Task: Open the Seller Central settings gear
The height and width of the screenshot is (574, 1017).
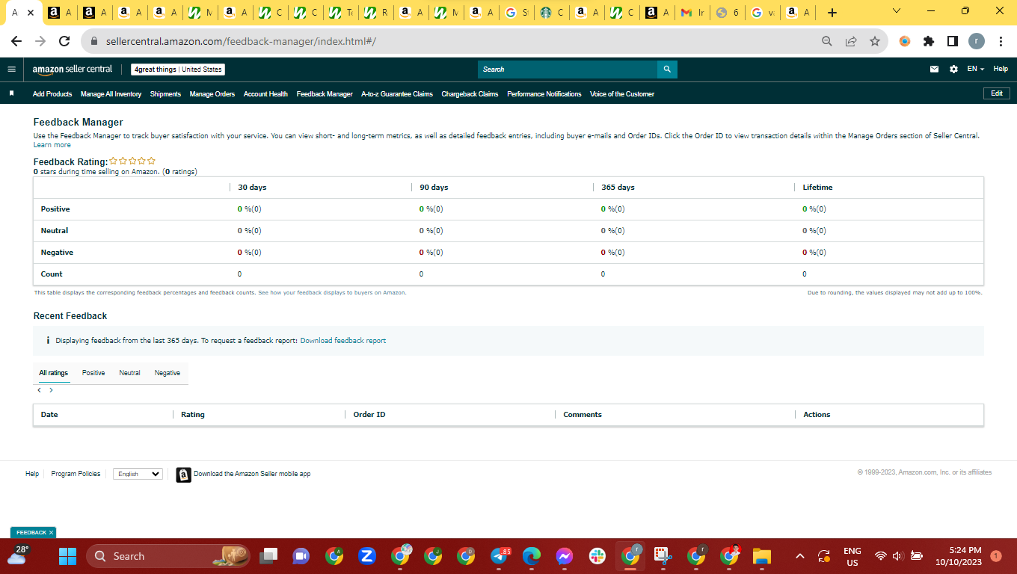Action: click(953, 69)
